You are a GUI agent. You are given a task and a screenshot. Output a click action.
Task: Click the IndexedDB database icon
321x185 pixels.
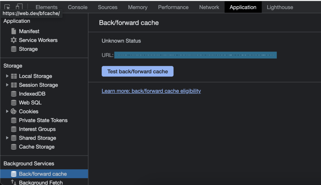pyautogui.click(x=13, y=94)
